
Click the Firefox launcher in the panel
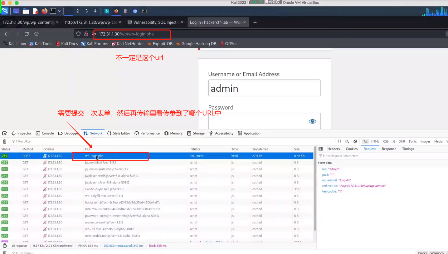pos(45,11)
